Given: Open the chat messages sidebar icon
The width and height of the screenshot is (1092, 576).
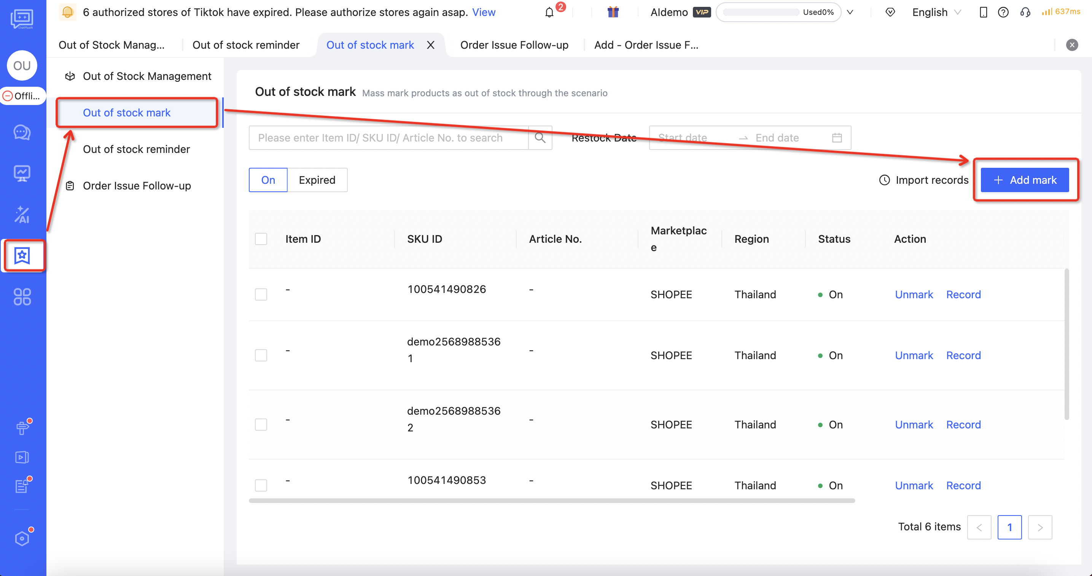Looking at the screenshot, I should tap(22, 133).
